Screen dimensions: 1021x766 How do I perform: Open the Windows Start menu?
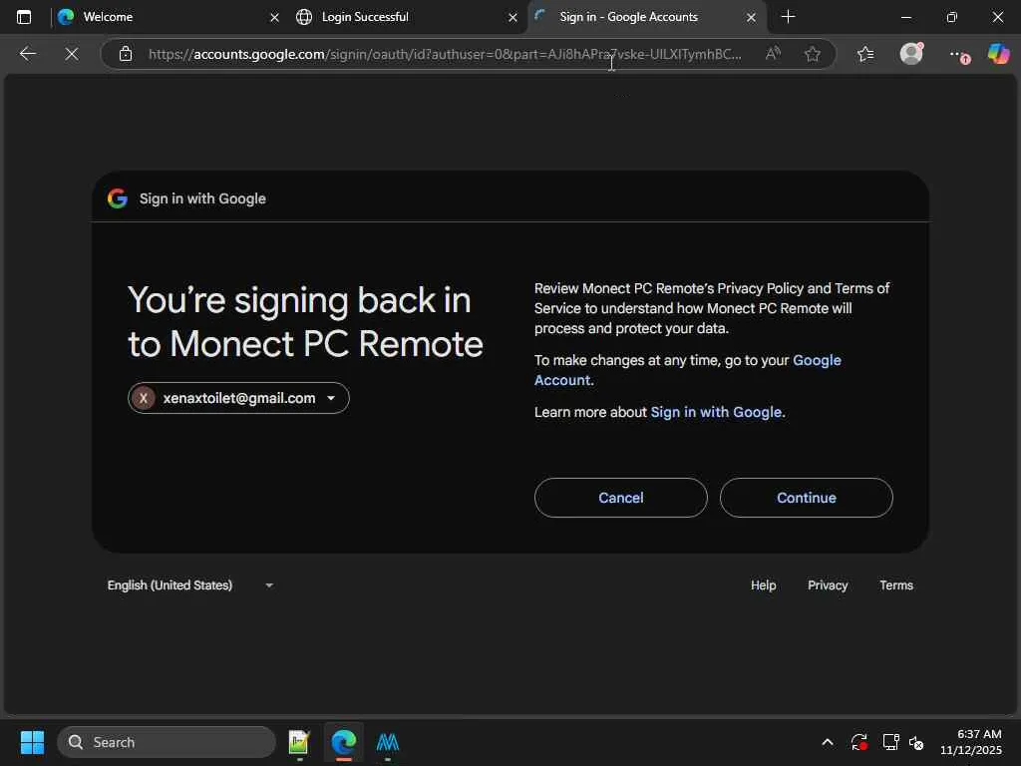32,742
